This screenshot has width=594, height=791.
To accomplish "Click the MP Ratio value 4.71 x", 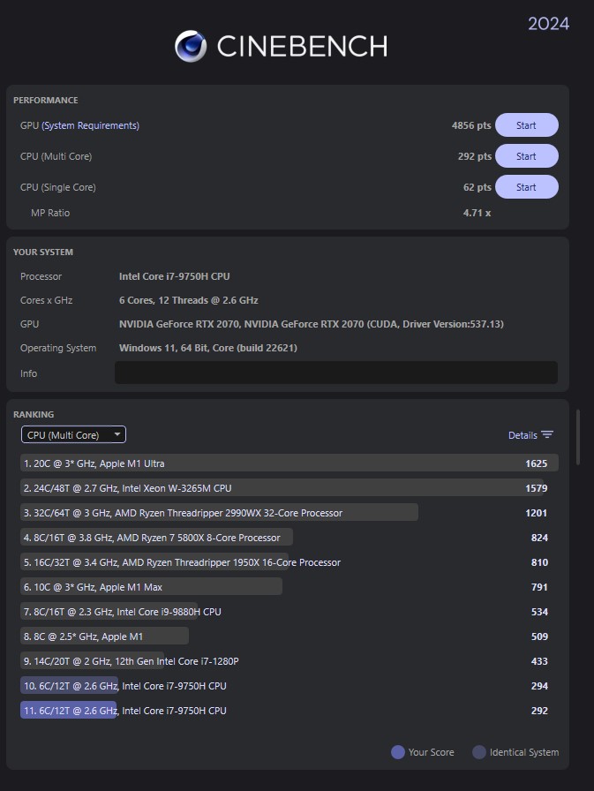I will (477, 213).
